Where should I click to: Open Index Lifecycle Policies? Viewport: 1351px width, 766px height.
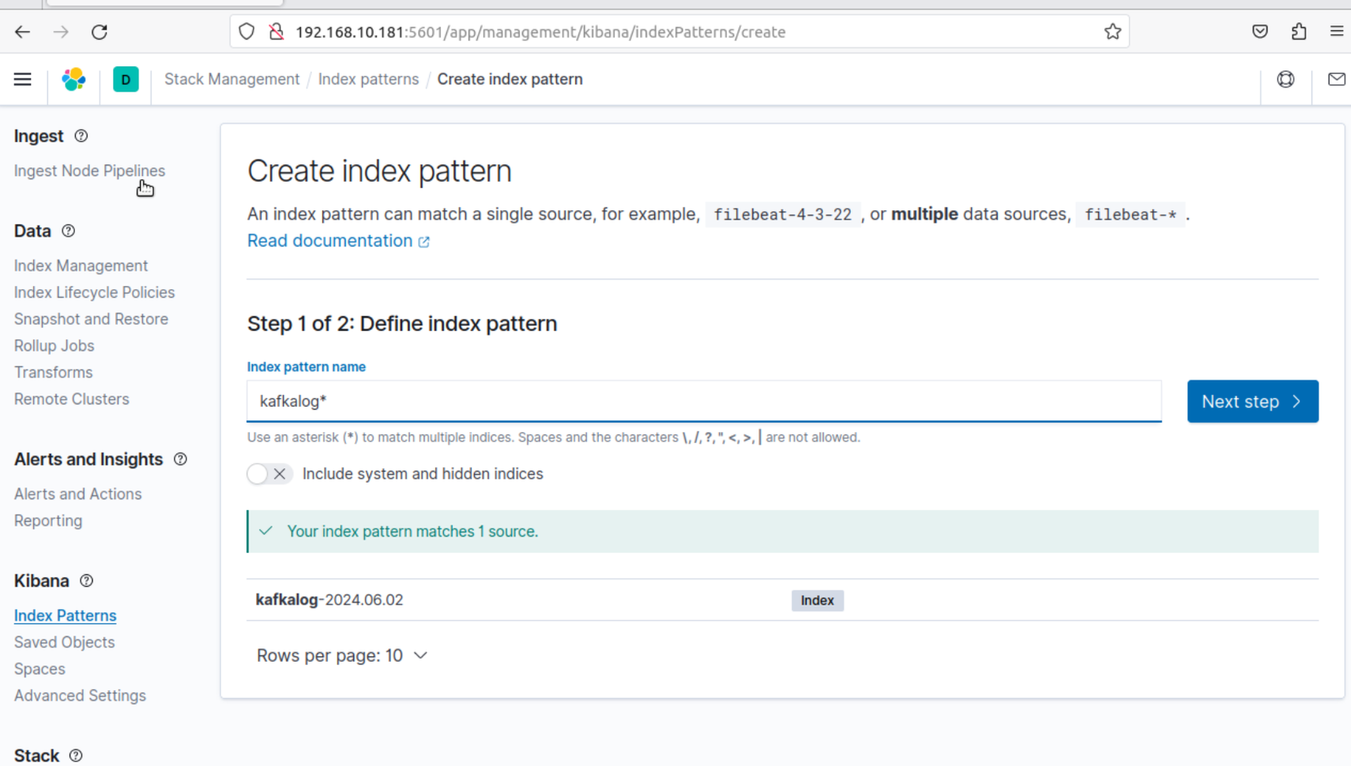click(x=94, y=292)
